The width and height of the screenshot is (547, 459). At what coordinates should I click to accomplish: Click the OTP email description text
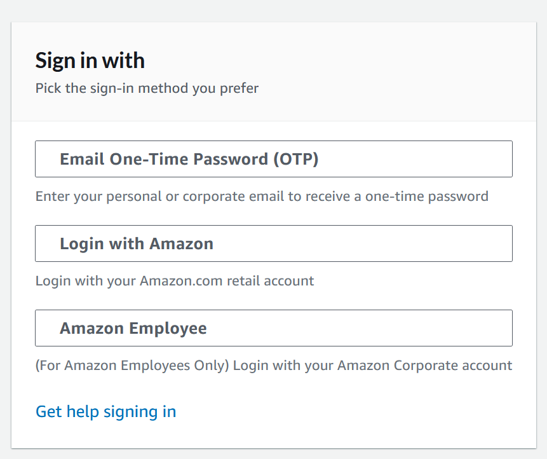(262, 196)
